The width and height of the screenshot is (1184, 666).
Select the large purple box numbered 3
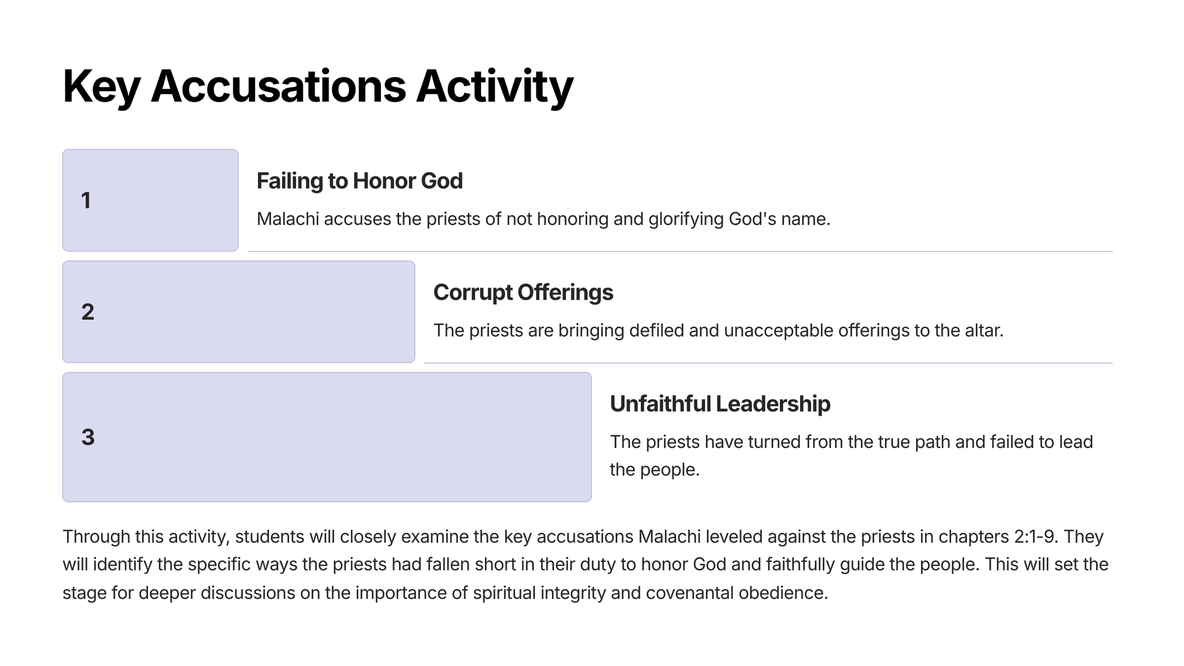pos(327,437)
